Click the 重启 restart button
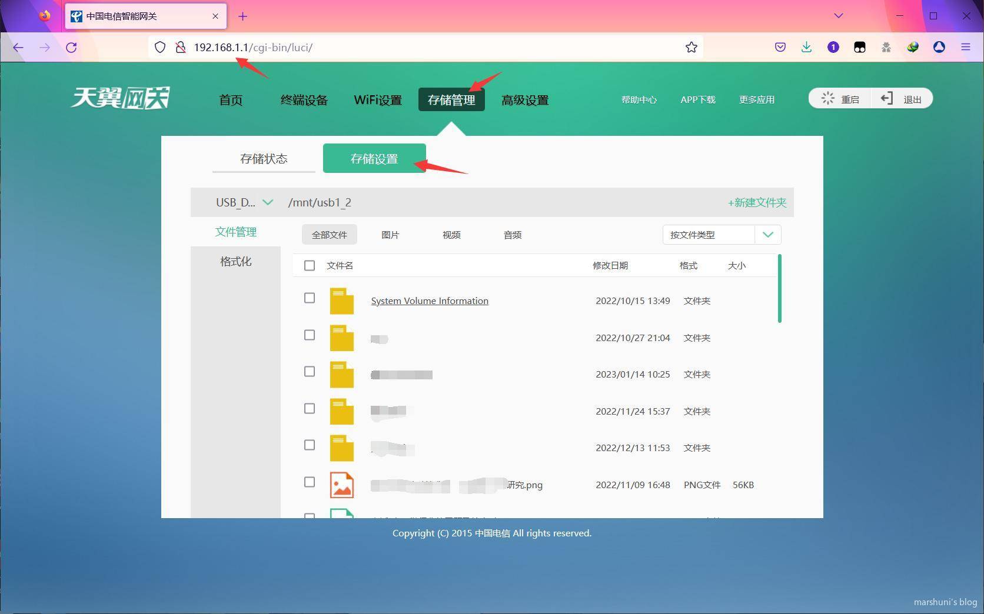This screenshot has width=984, height=614. [x=840, y=99]
